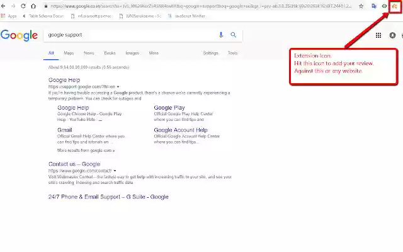403x252 pixels.
Task: Click the results count text
Action: coord(89,67)
